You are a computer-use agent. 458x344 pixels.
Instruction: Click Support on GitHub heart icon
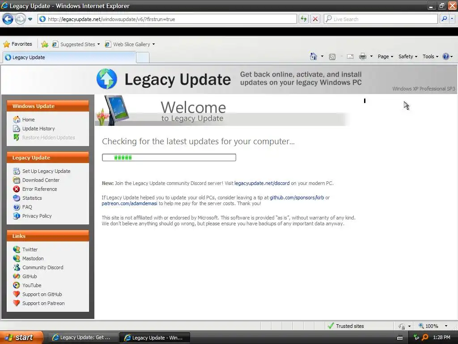(x=17, y=294)
